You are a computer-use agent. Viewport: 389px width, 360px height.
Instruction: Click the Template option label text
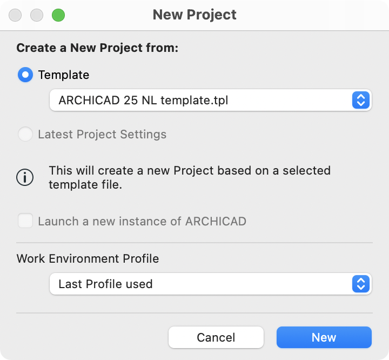(x=64, y=75)
